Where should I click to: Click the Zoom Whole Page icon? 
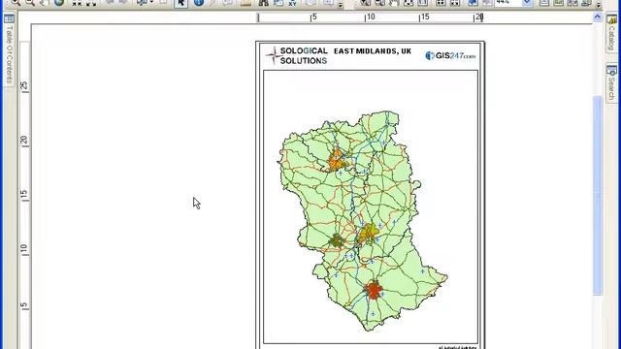pyautogui.click(x=409, y=2)
